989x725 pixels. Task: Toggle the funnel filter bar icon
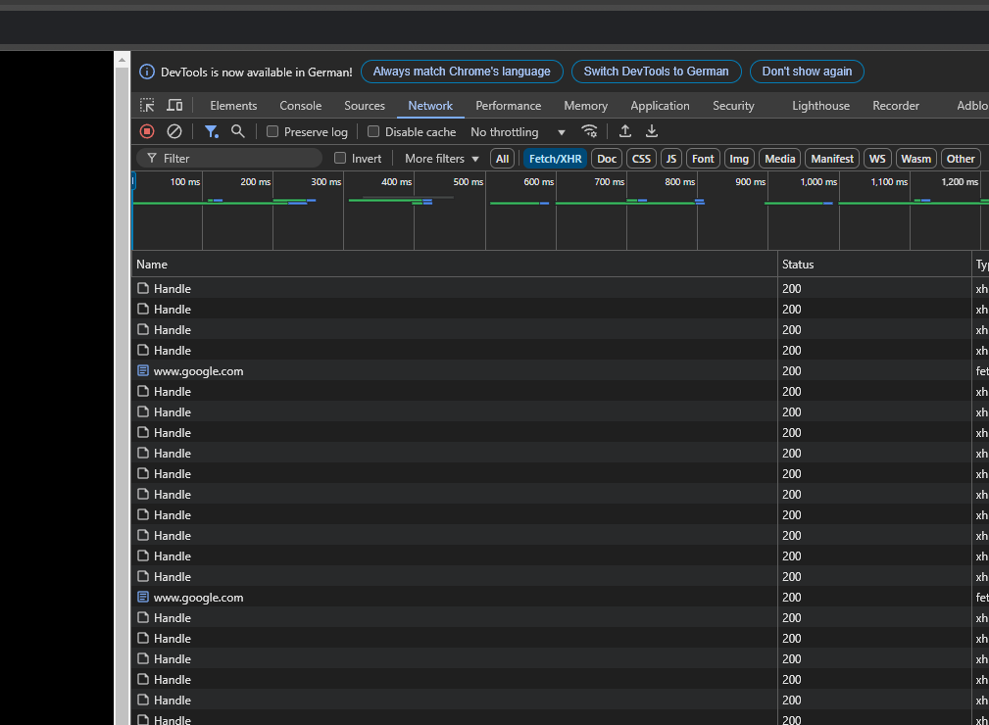tap(211, 131)
